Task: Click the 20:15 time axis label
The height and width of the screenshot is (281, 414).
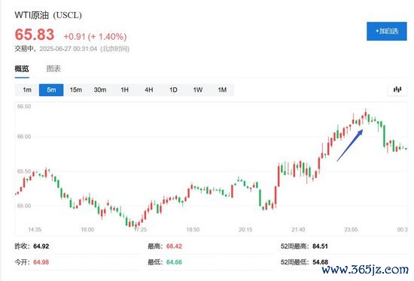Action: (245, 230)
